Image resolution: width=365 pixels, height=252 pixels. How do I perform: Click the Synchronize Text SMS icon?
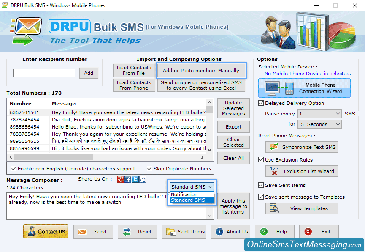(x=274, y=147)
